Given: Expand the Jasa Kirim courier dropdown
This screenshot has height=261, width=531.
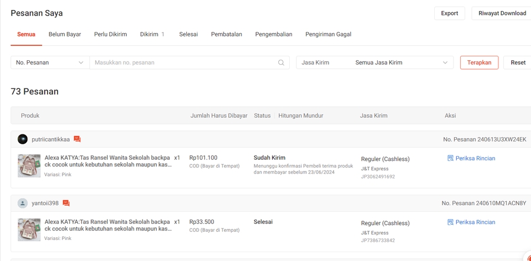Looking at the screenshot, I should [x=375, y=62].
